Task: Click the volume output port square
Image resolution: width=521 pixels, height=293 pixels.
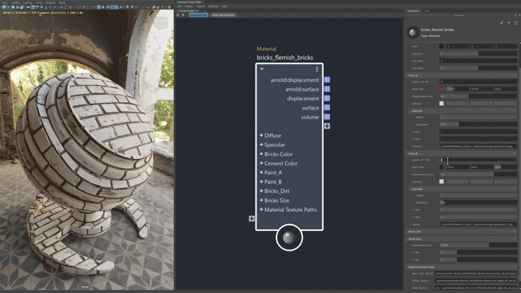Action: pyautogui.click(x=327, y=117)
